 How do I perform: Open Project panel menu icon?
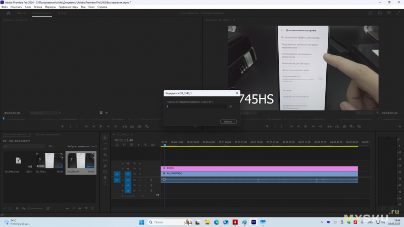coord(30,134)
